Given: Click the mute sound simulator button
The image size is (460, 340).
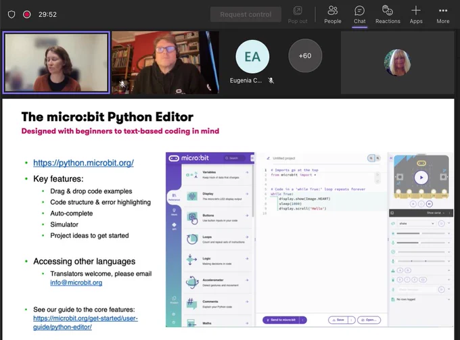Looking at the screenshot, I should coord(429,203).
